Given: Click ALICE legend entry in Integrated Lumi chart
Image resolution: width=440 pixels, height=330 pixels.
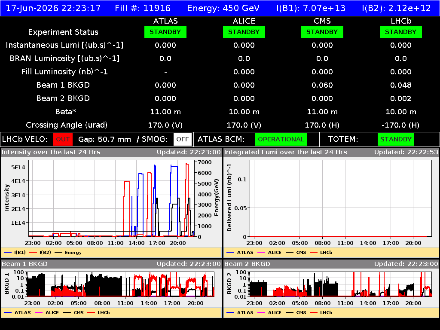Looking at the screenshot, I should (269, 253).
